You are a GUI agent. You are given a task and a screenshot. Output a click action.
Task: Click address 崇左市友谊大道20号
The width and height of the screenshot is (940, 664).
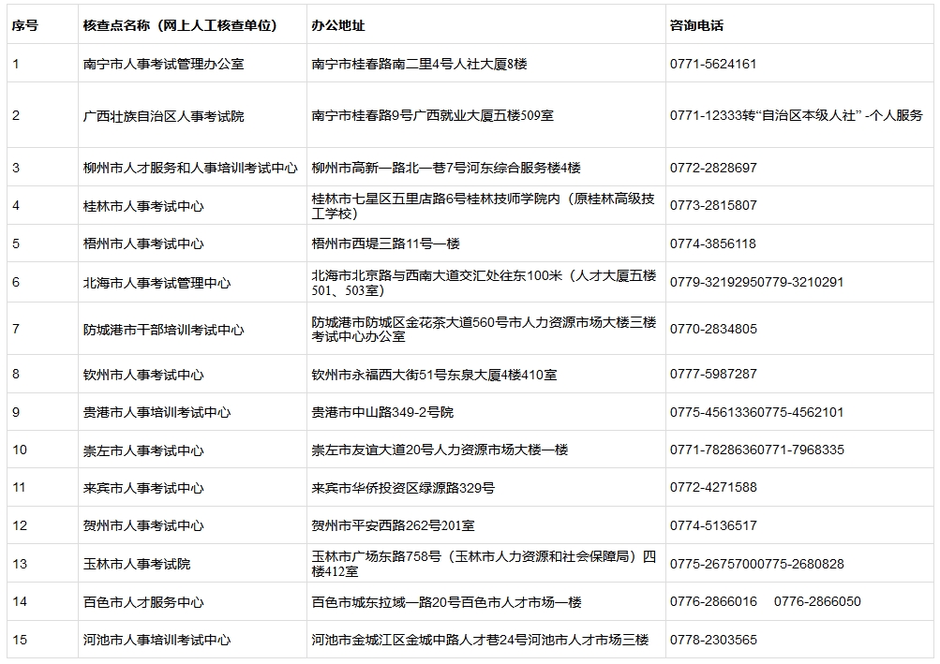[x=440, y=450]
